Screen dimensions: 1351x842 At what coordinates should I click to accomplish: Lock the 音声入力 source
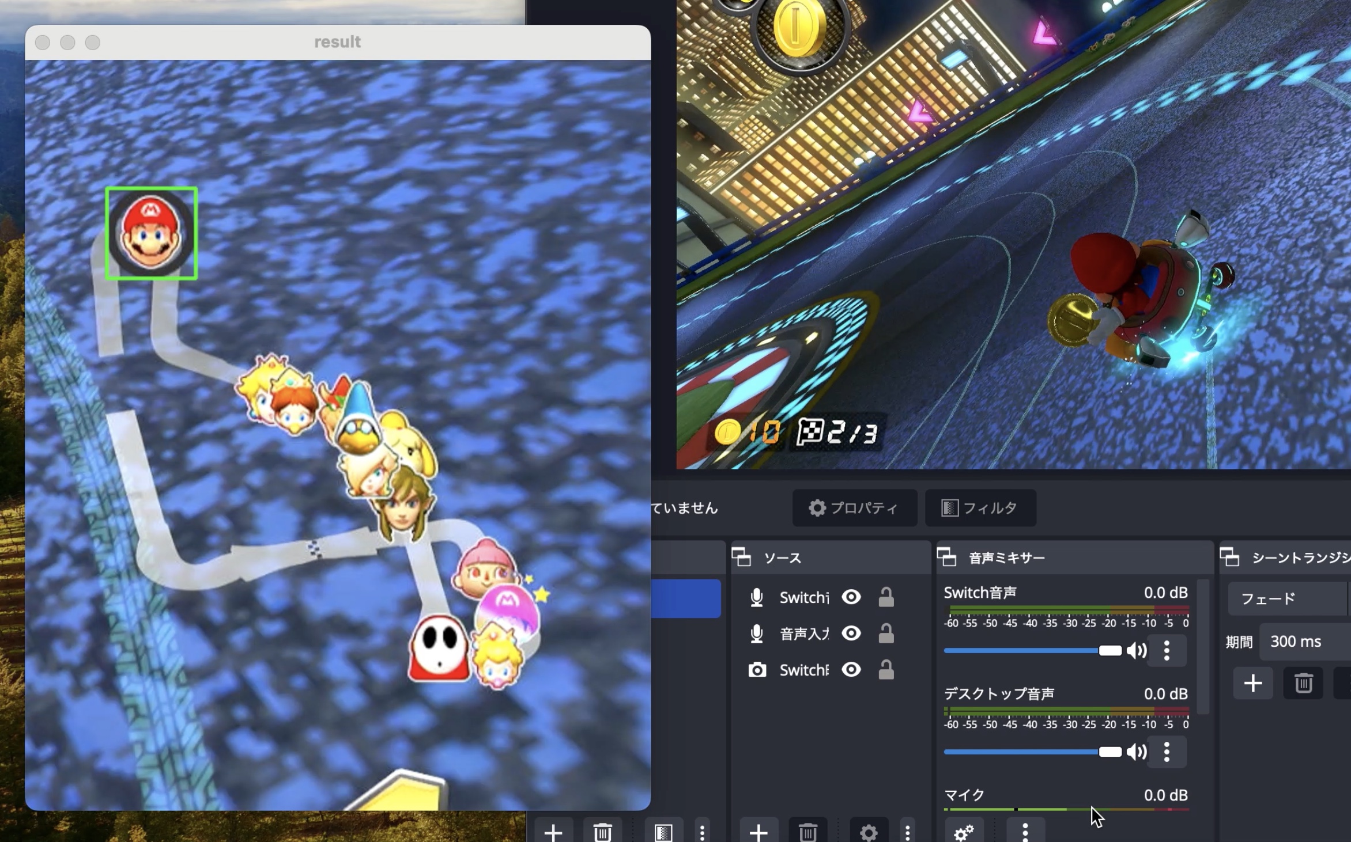click(x=886, y=634)
